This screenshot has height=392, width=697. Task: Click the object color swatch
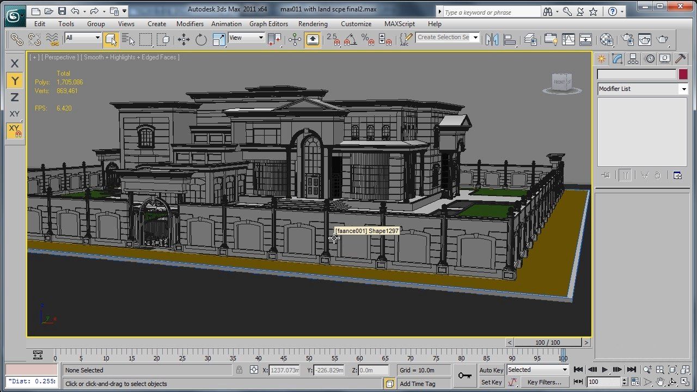[683, 75]
